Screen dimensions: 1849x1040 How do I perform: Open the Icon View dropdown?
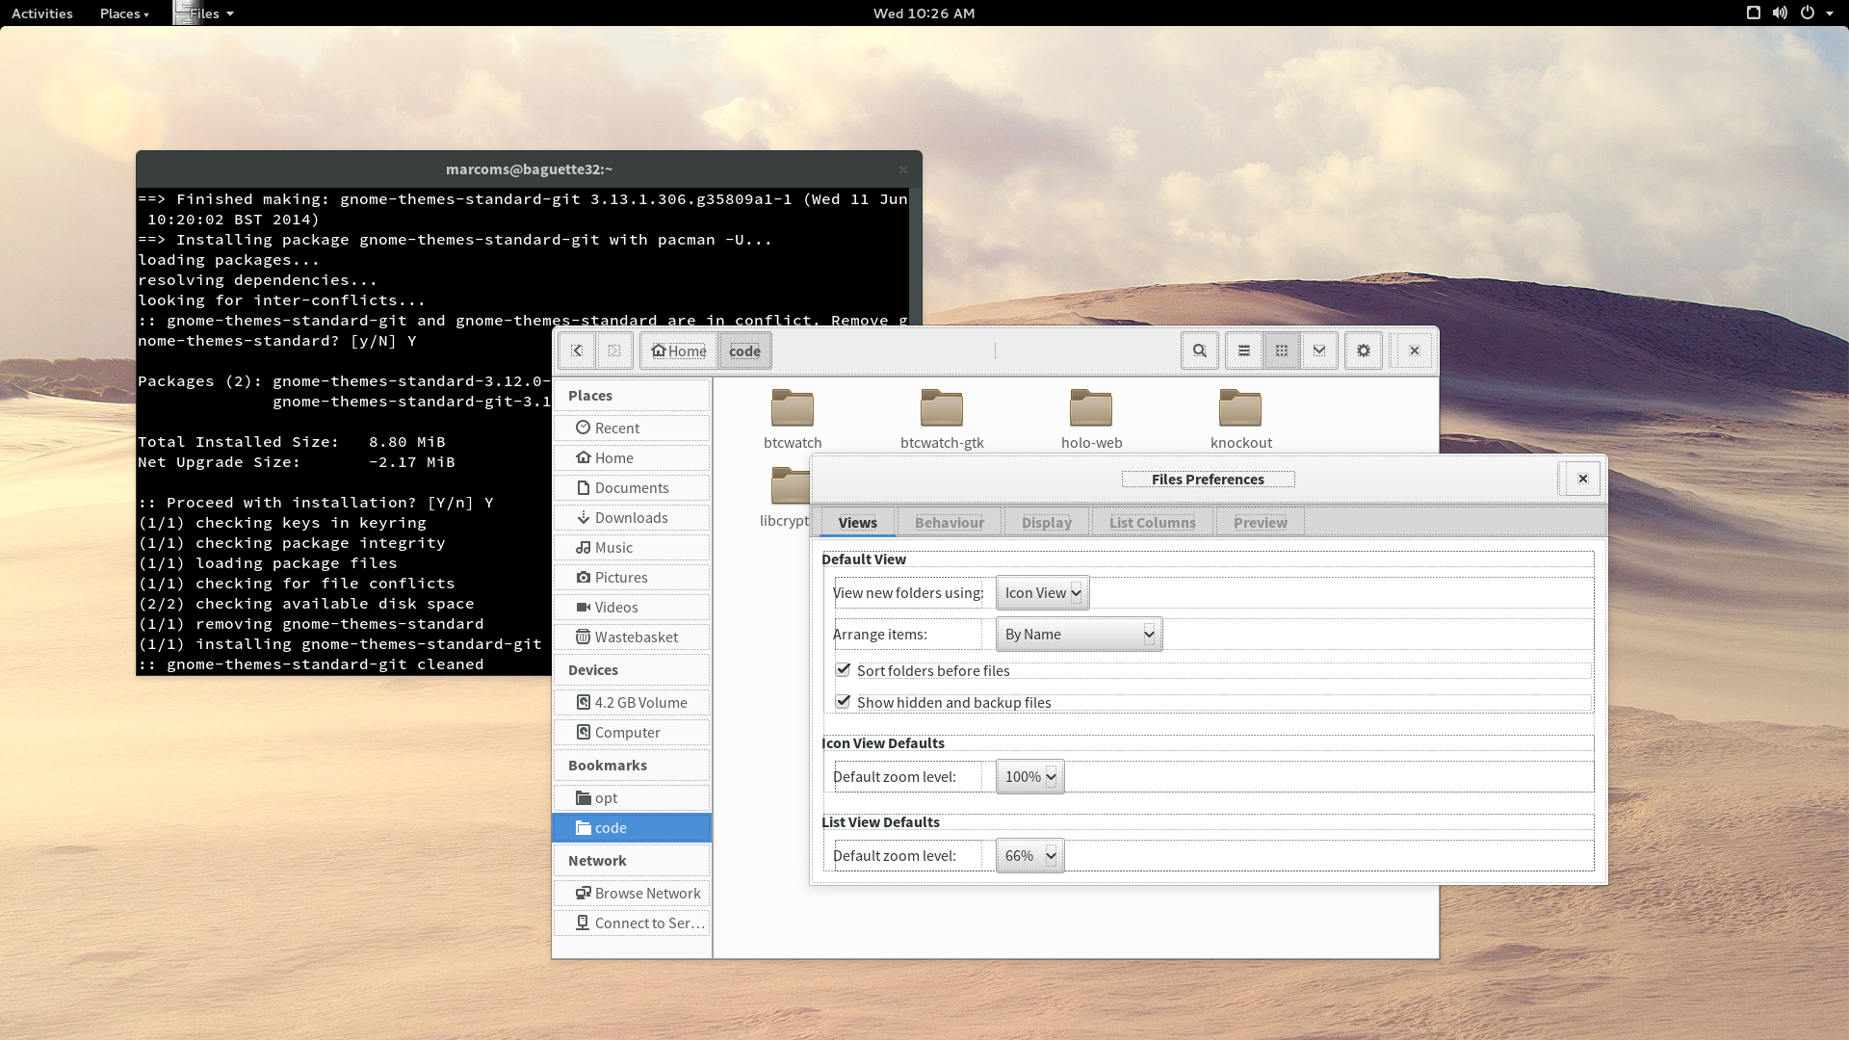coord(1043,592)
